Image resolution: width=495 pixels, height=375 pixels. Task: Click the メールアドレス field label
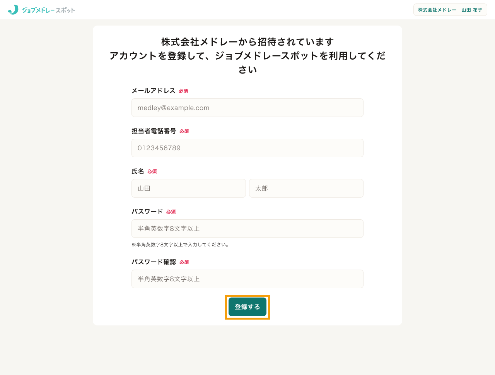click(x=154, y=91)
